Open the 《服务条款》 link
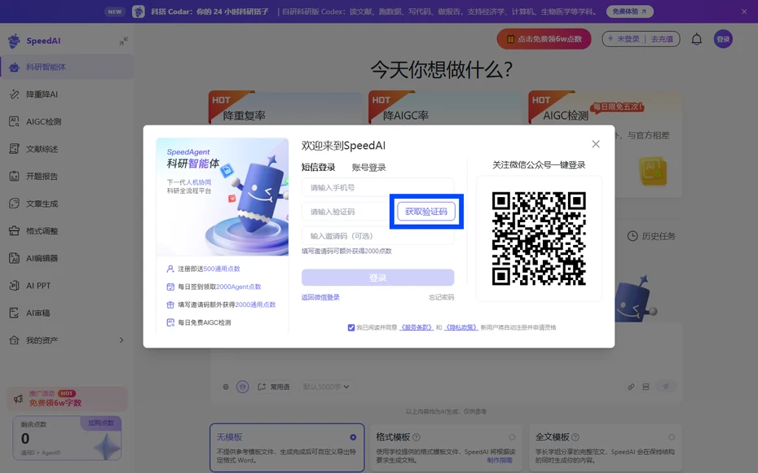758x473 pixels. pos(416,327)
